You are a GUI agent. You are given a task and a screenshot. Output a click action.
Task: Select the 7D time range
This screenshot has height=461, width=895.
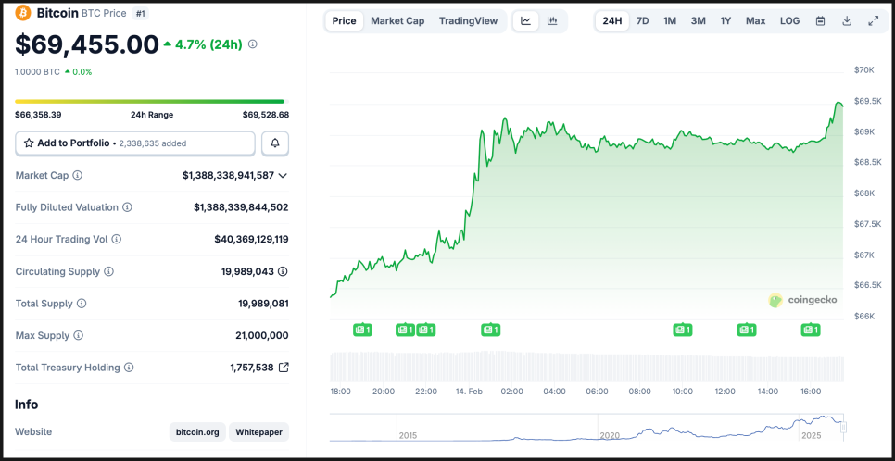(x=642, y=20)
